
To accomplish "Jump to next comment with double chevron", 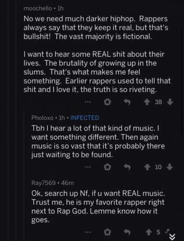I will [x=172, y=236].
